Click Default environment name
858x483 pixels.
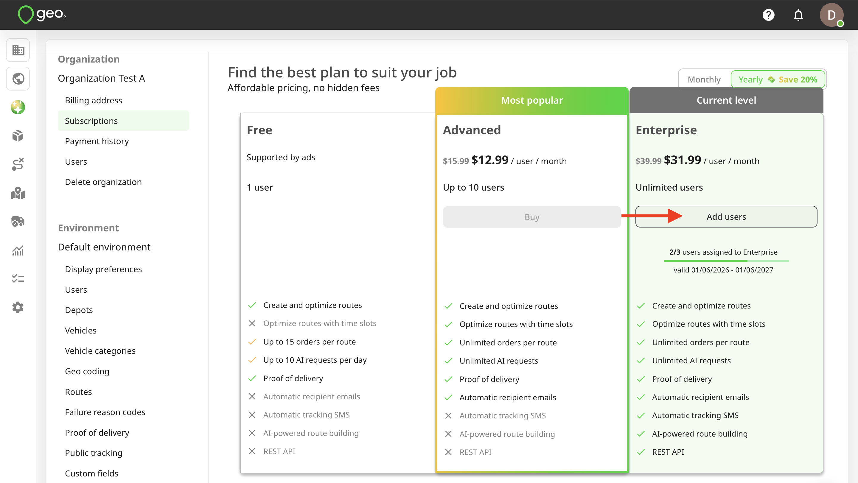pos(104,247)
